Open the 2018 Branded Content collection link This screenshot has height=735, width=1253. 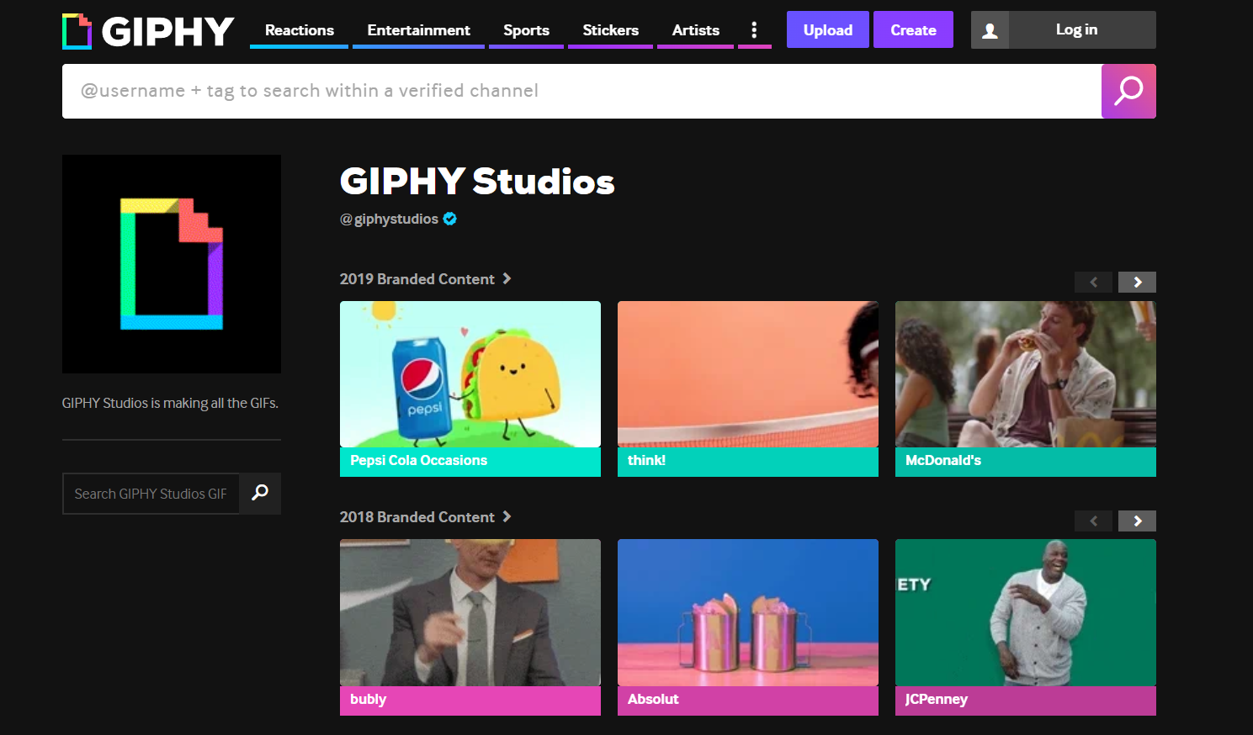pos(417,517)
